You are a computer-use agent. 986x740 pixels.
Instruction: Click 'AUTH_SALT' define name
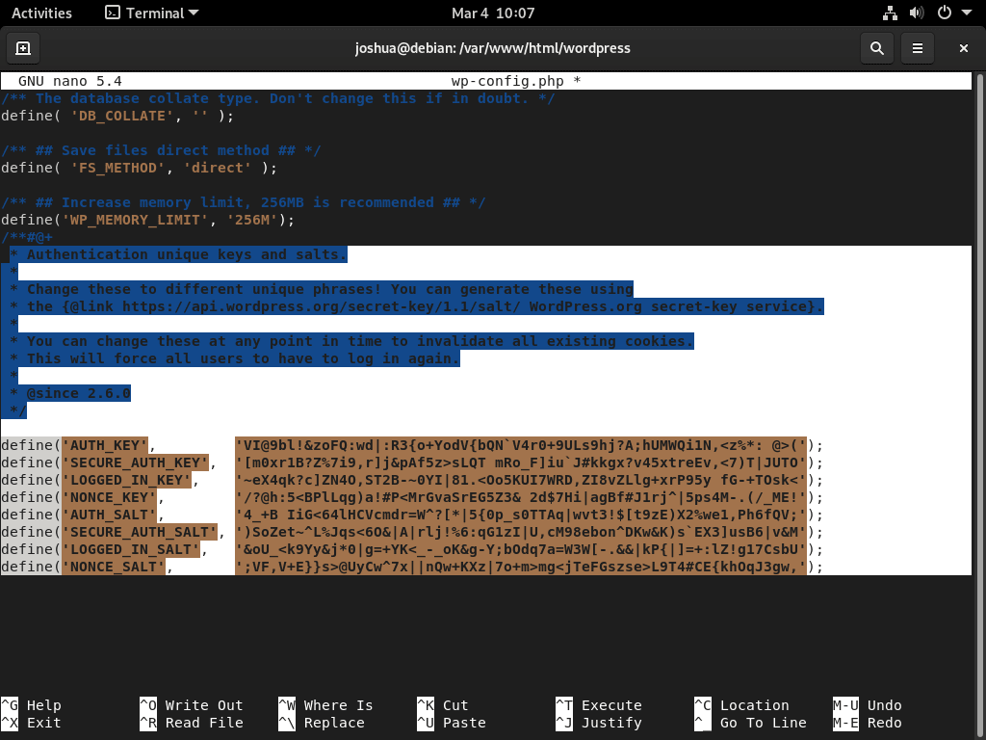[x=109, y=515]
